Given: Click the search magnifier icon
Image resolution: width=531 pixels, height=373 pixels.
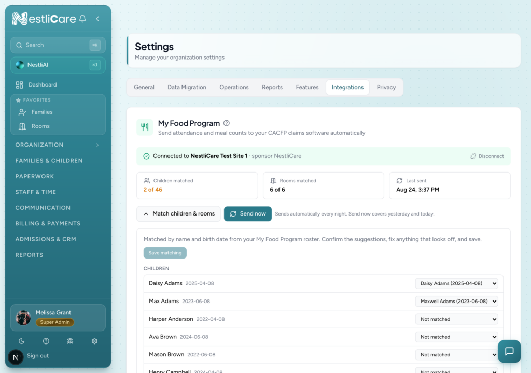Looking at the screenshot, I should [19, 45].
